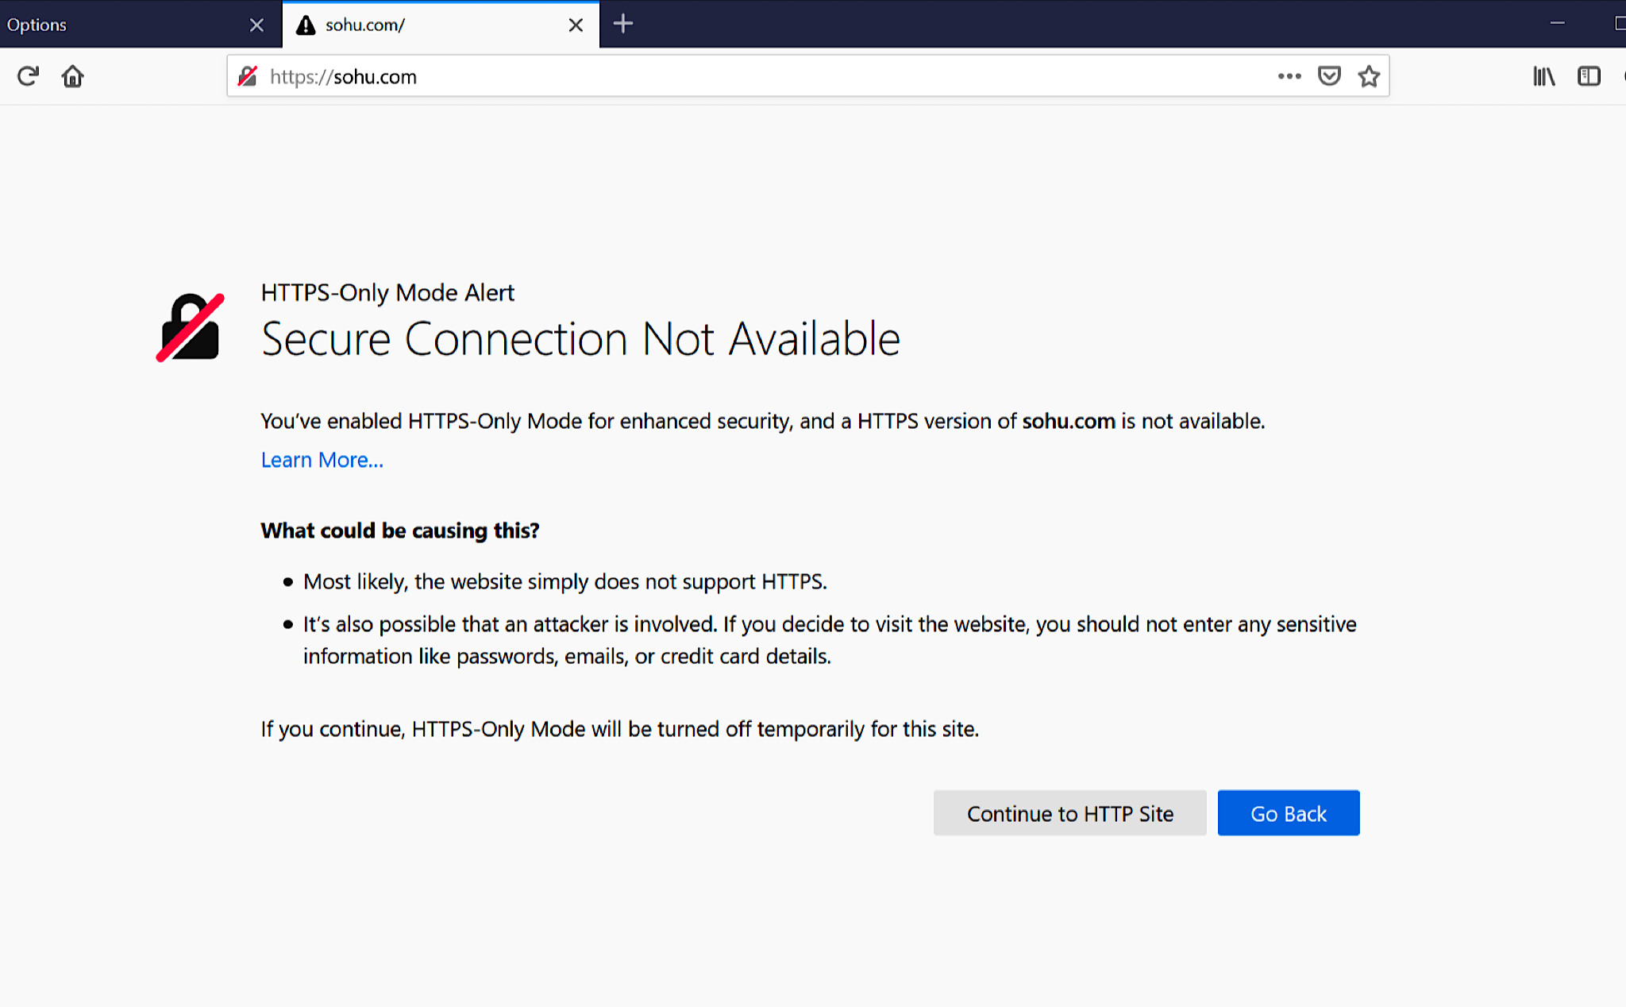1626x1007 pixels.
Task: Open the Learn More… link
Action: point(322,460)
